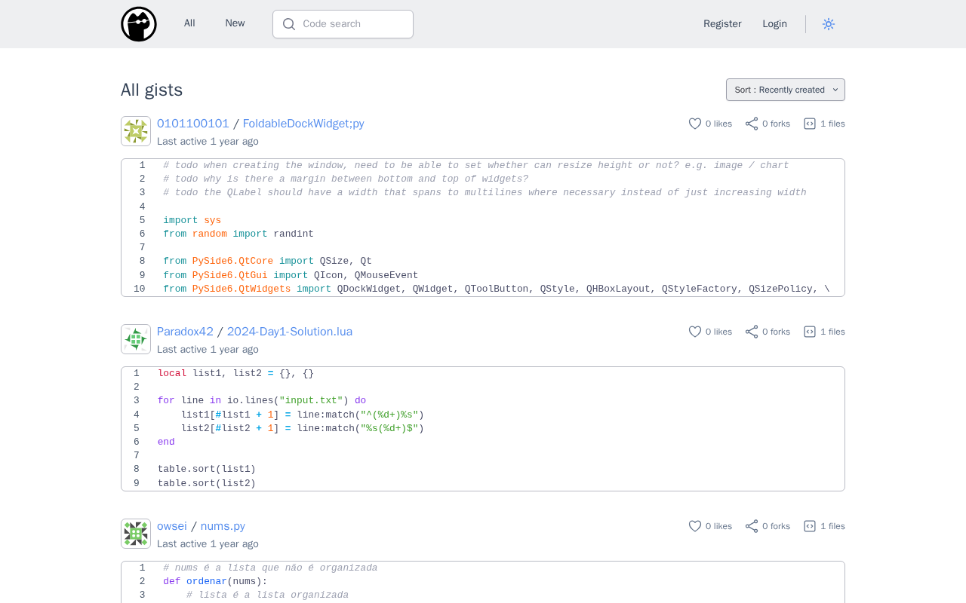Click the forks icon for 2024-Day1-Solution.lua gist

(x=752, y=332)
